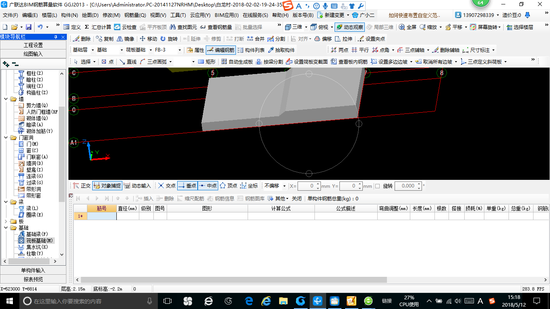Toggle 编辑钢筋 edit rebar panel
550x309 pixels.
click(220, 50)
